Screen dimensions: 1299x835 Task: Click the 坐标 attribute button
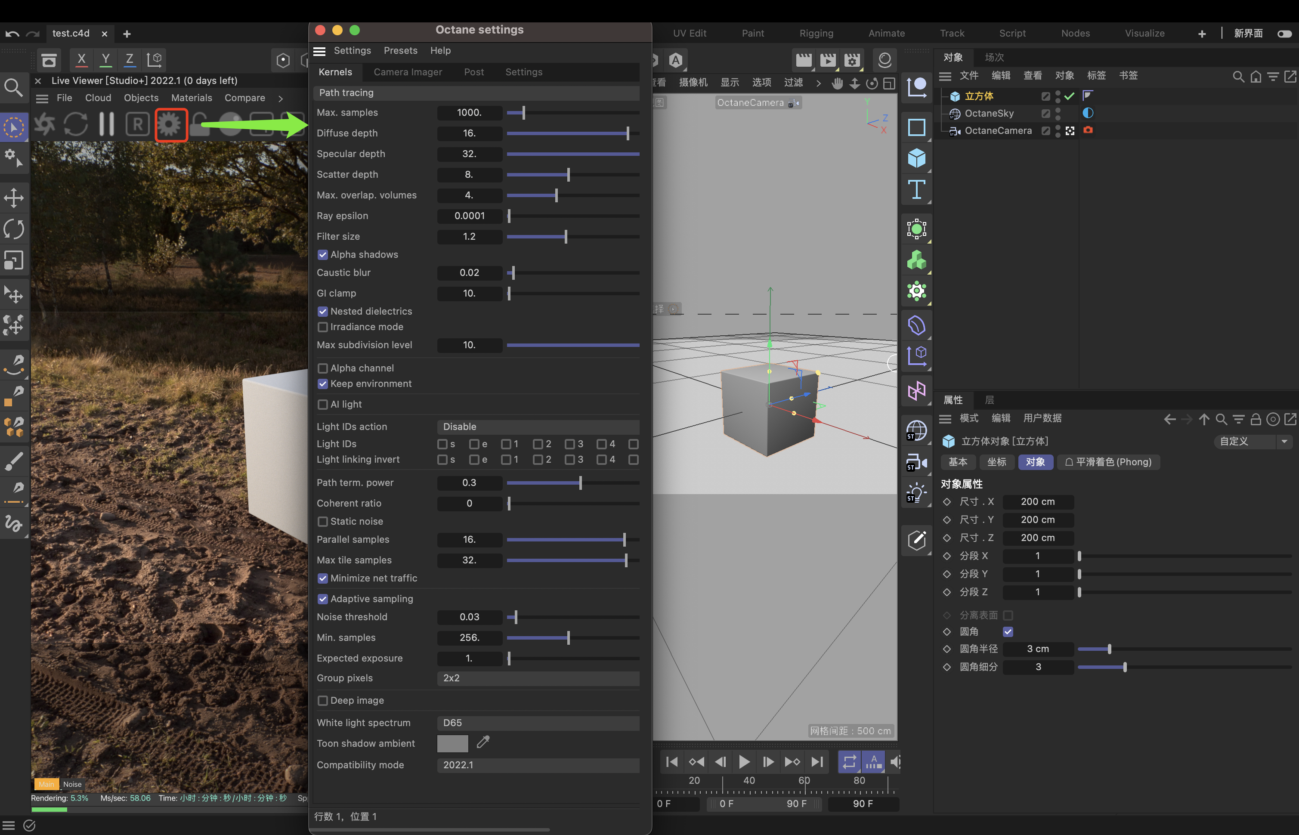[996, 462]
